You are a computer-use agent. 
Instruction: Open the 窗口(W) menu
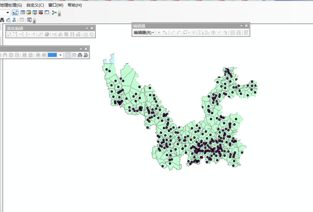[56, 5]
